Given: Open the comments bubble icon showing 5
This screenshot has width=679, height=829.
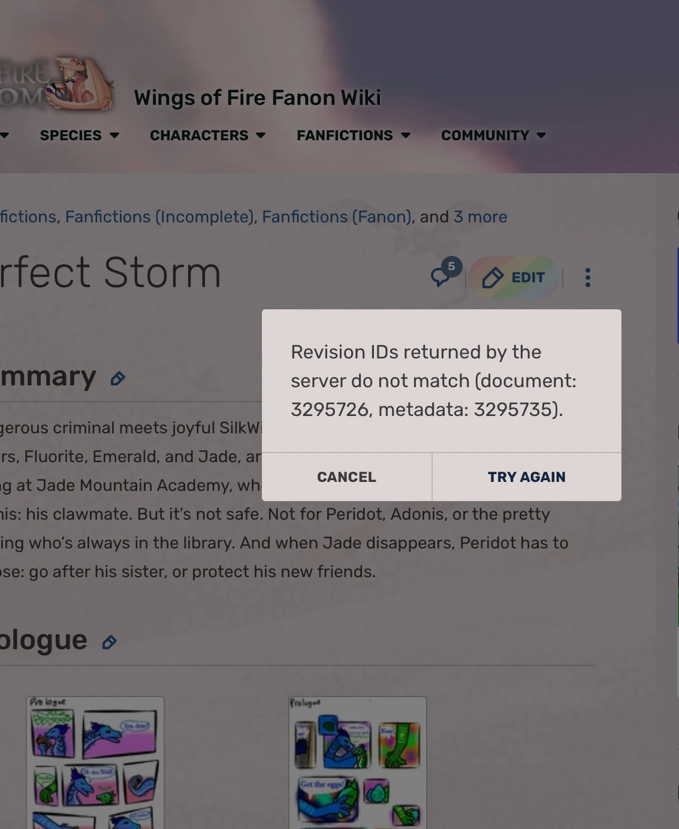Looking at the screenshot, I should click(x=444, y=274).
